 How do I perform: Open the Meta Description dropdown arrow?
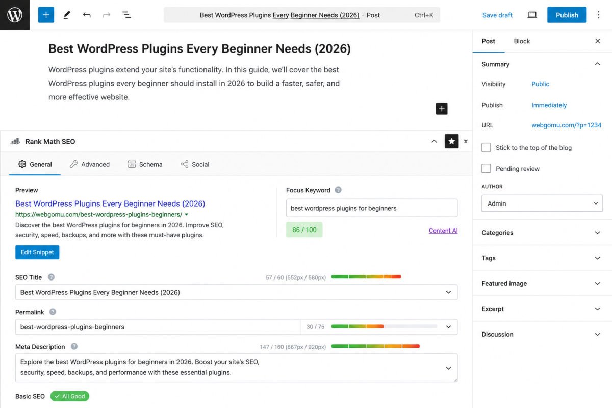pos(448,368)
